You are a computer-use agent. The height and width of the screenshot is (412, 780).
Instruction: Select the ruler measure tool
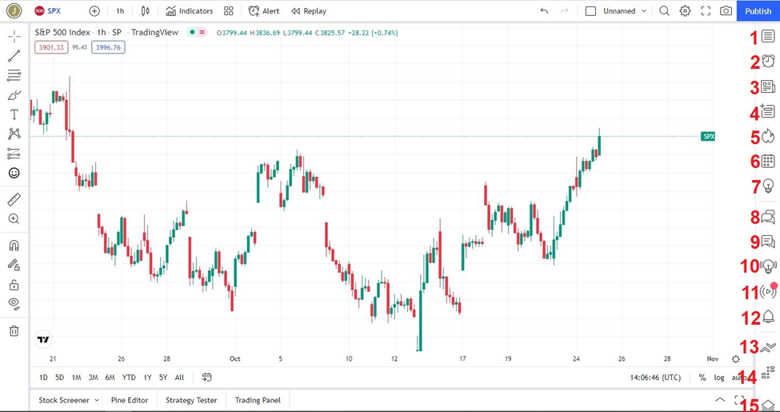click(14, 199)
